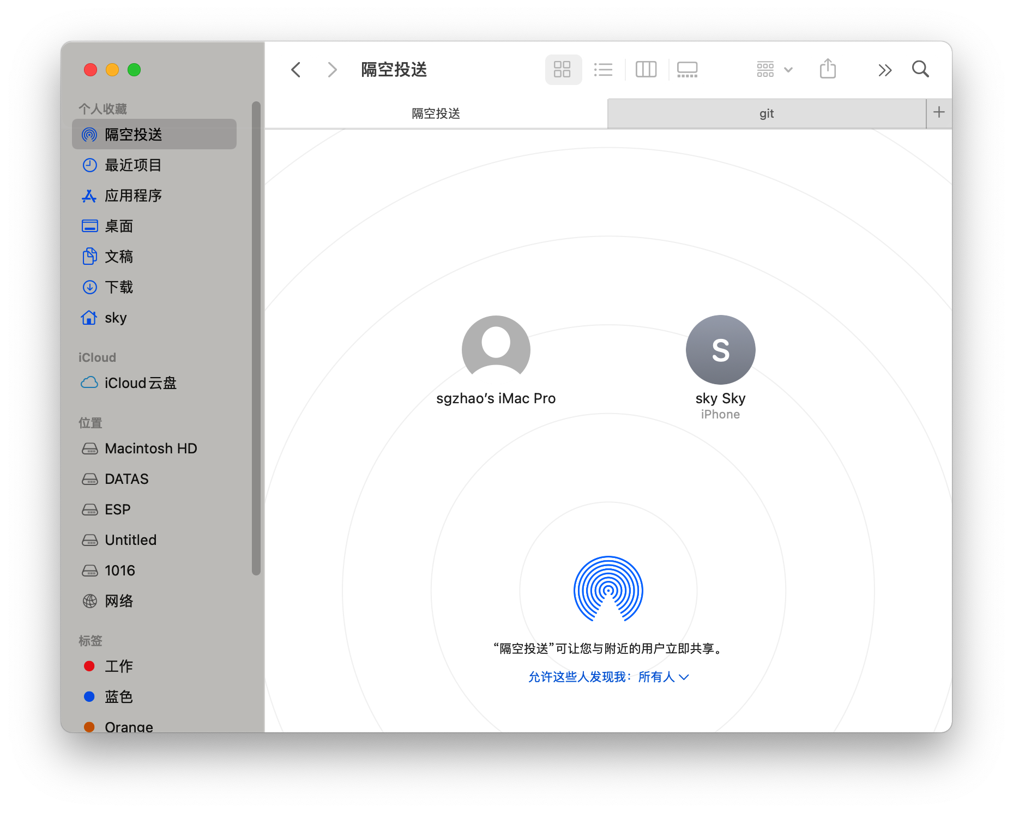
Task: Click the sidebar scrollbar
Action: click(x=256, y=338)
